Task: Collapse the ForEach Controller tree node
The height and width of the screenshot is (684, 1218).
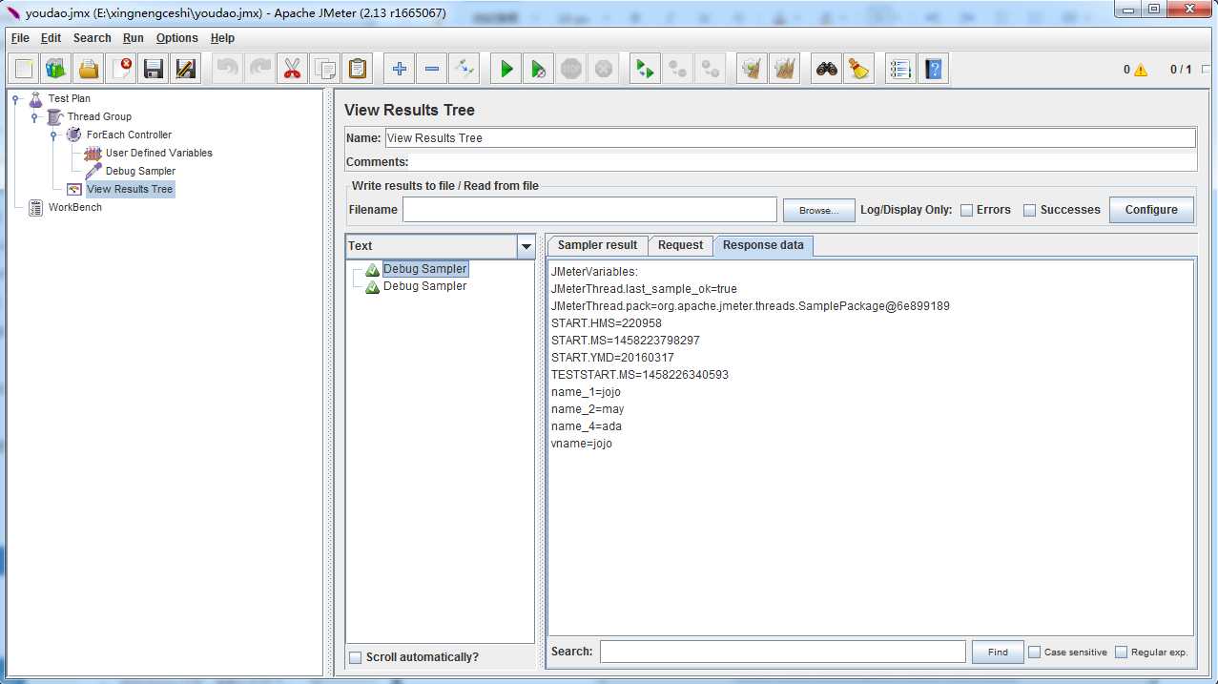Action: pos(54,135)
